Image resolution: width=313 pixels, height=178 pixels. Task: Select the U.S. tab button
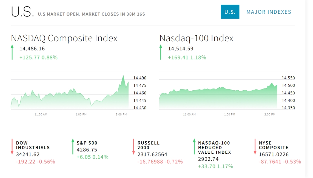pyautogui.click(x=230, y=12)
